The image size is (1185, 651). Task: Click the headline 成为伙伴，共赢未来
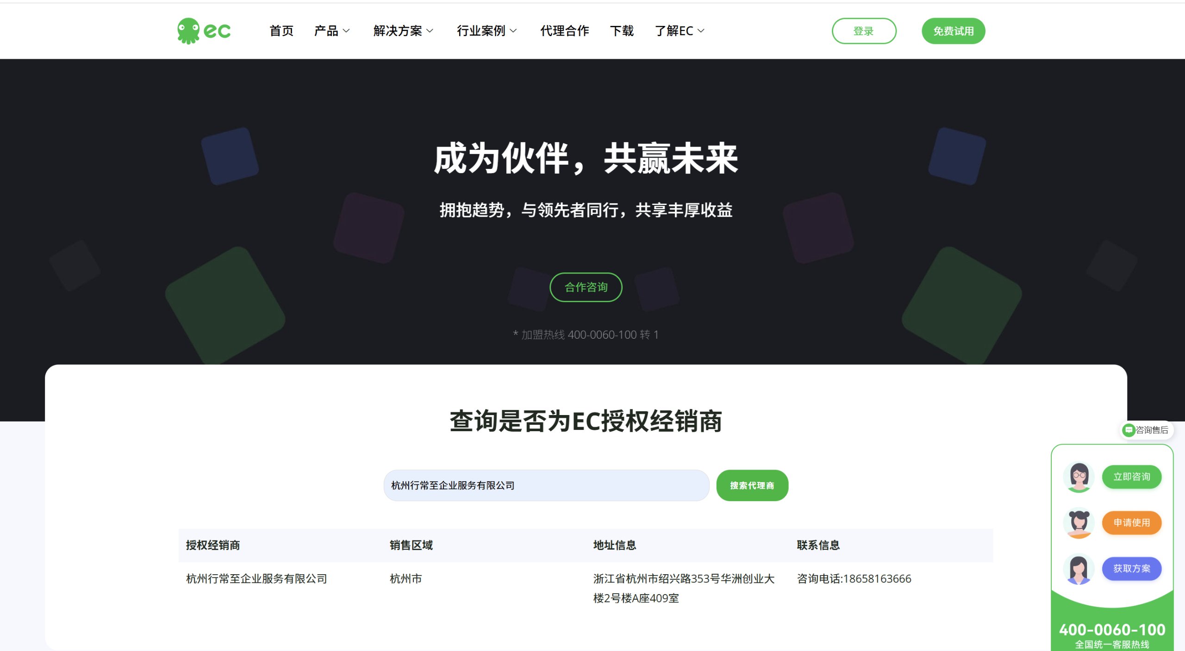(586, 159)
